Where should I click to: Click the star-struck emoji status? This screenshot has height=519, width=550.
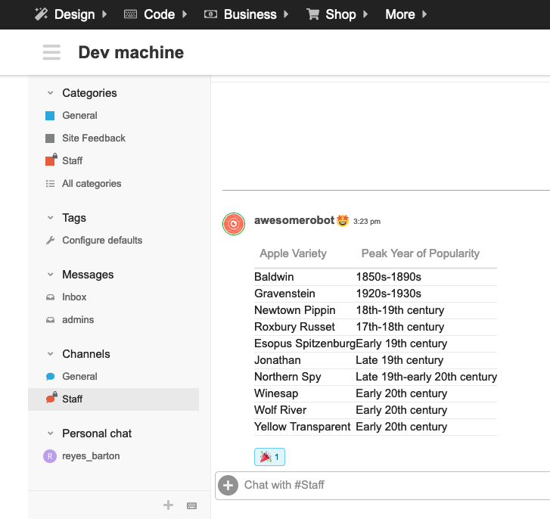pos(343,221)
